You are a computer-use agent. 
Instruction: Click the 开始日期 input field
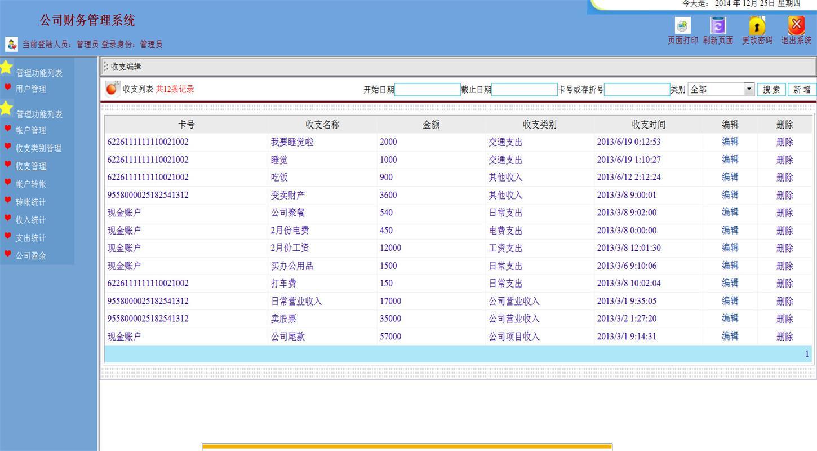(428, 89)
